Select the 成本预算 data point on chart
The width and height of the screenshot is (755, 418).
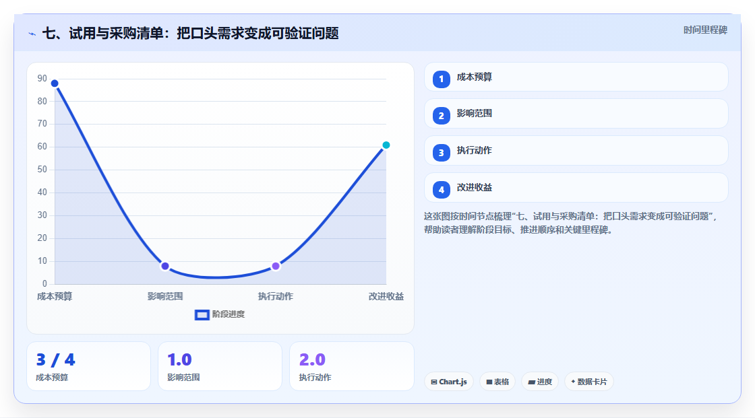[55, 83]
